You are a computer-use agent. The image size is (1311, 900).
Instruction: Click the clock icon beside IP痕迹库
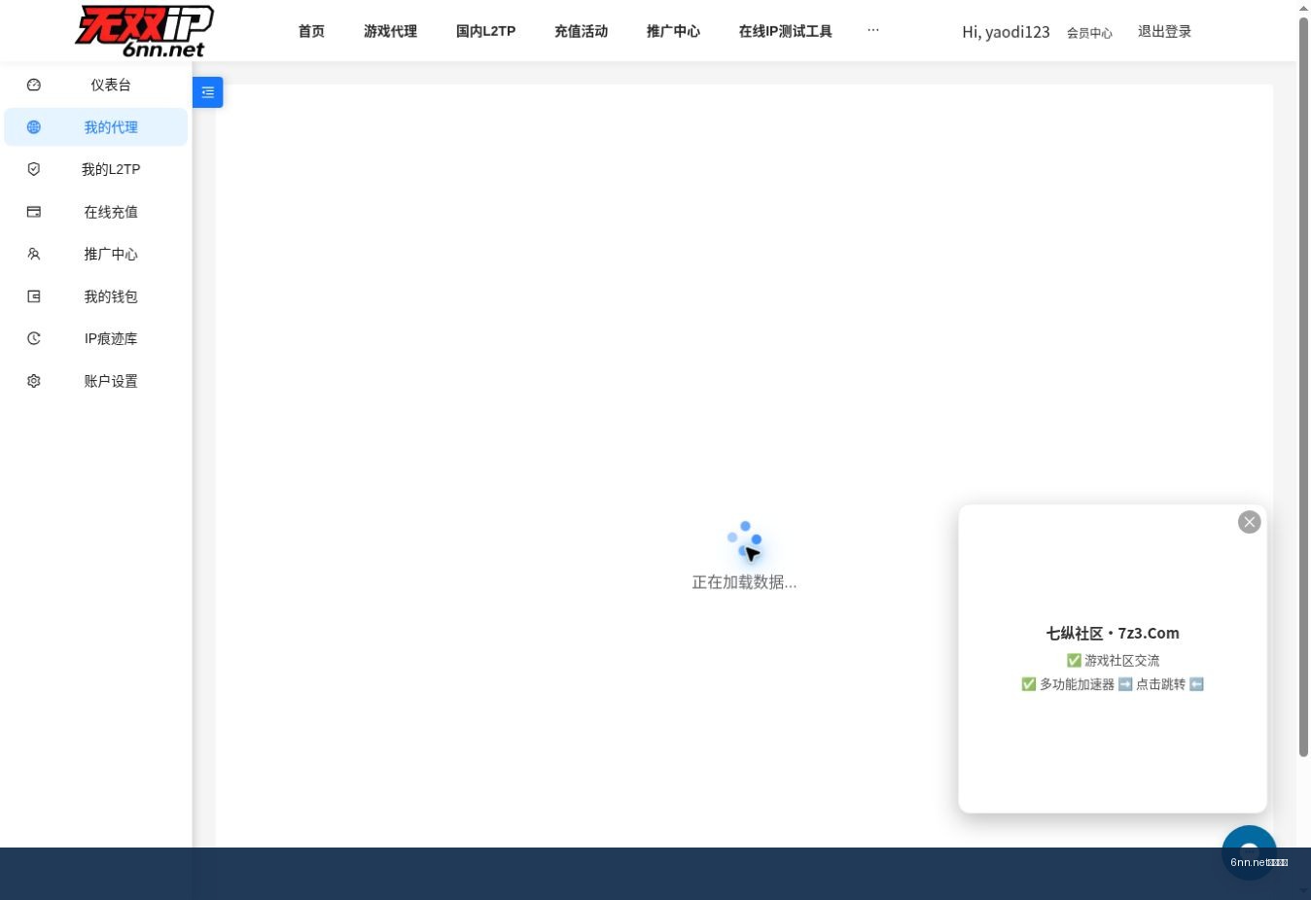tap(34, 338)
